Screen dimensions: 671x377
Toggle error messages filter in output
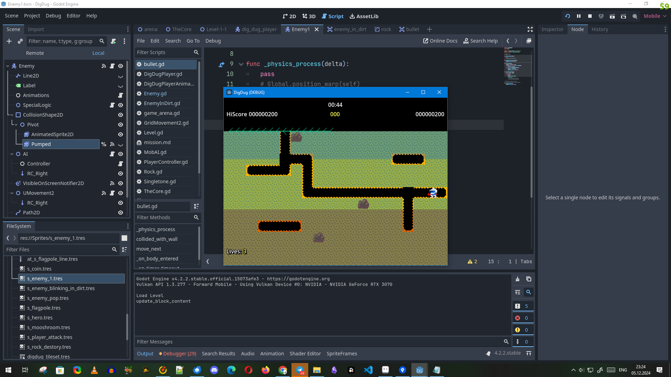coord(523,318)
